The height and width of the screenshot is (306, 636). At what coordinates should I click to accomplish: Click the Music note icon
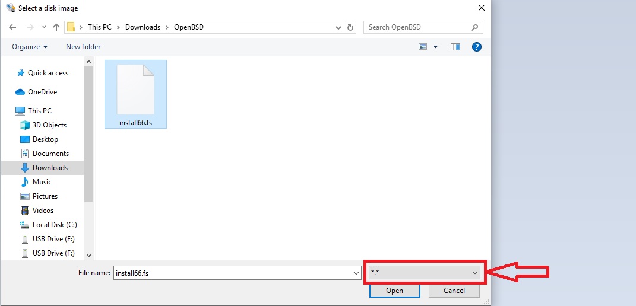(x=25, y=182)
